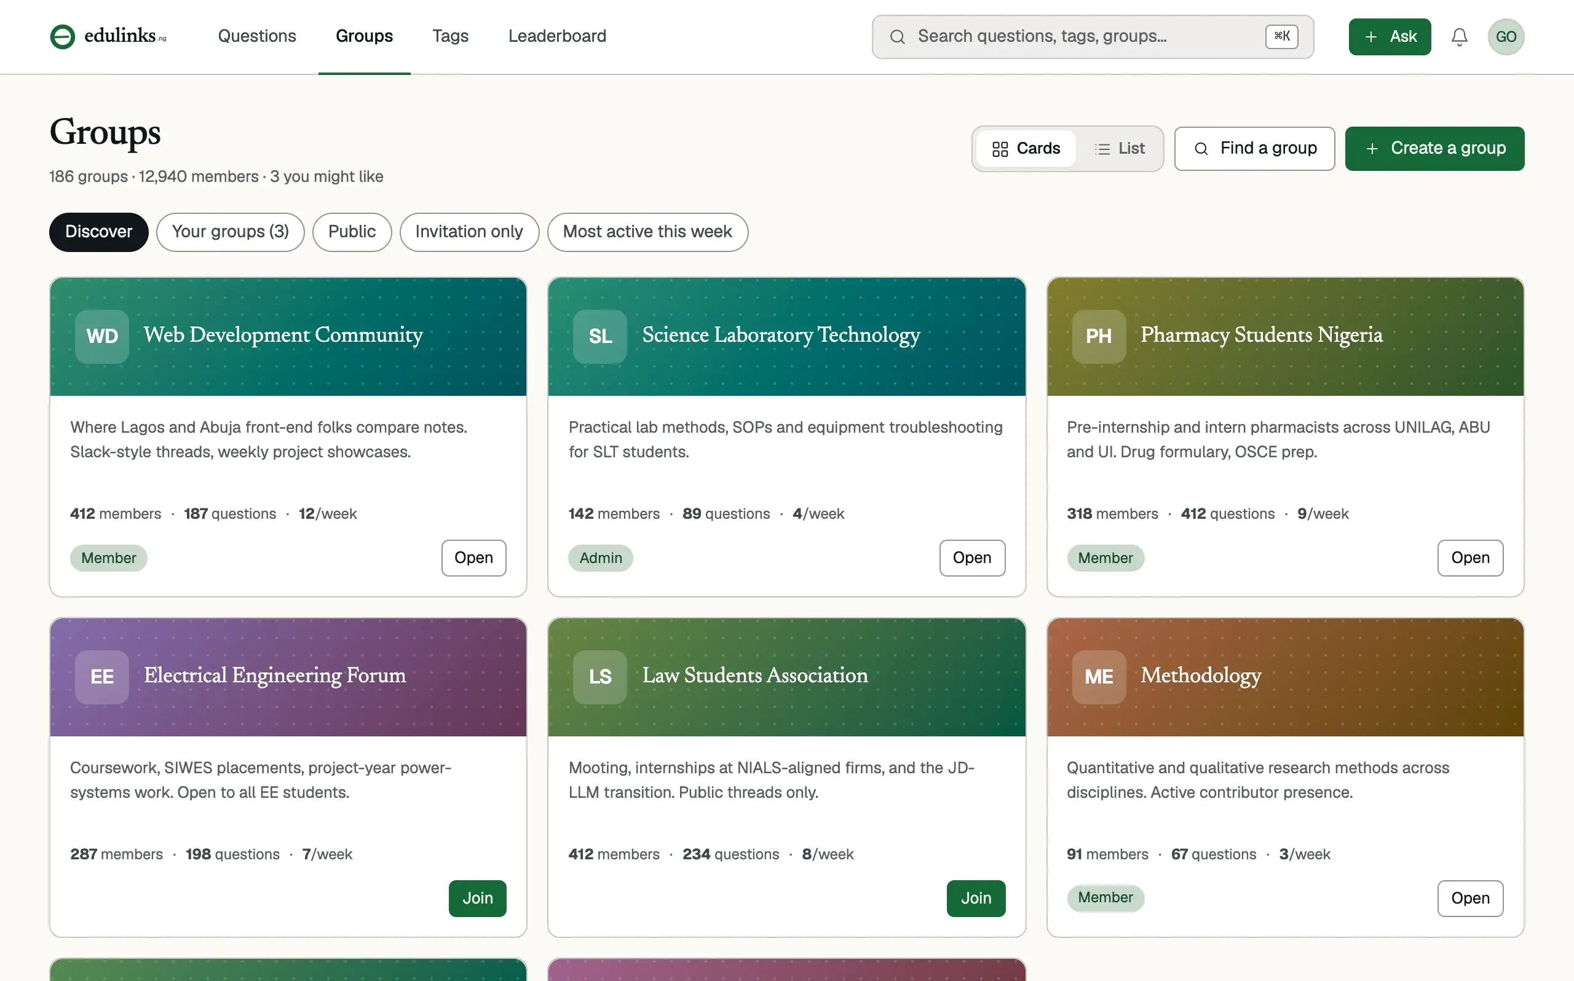
Task: Click the EE group badge
Action: pyautogui.click(x=102, y=677)
